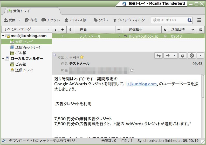Click the online status icon in status bar

4,141
